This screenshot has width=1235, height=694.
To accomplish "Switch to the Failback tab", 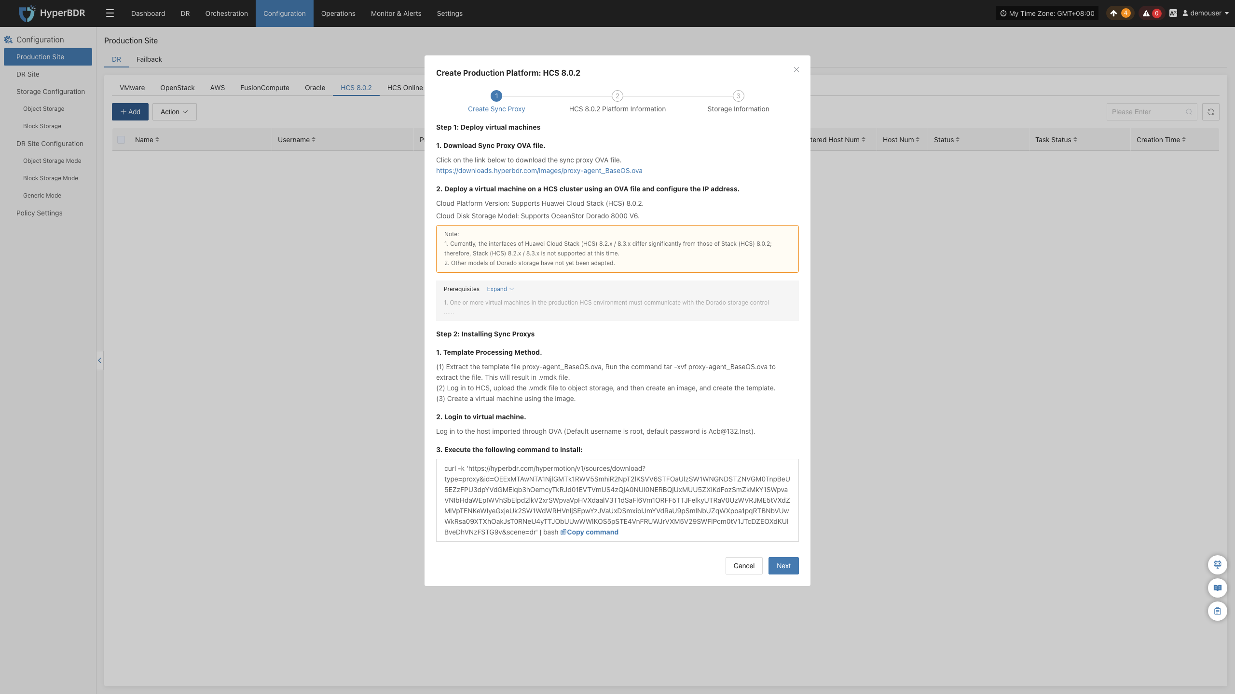I will tap(149, 59).
